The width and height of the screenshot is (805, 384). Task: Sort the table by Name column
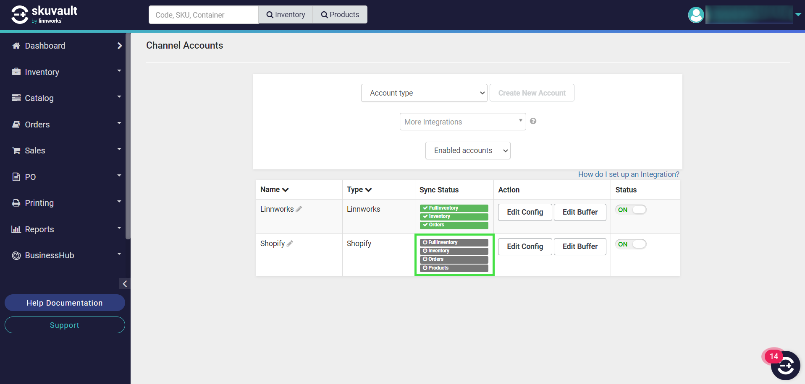[274, 189]
